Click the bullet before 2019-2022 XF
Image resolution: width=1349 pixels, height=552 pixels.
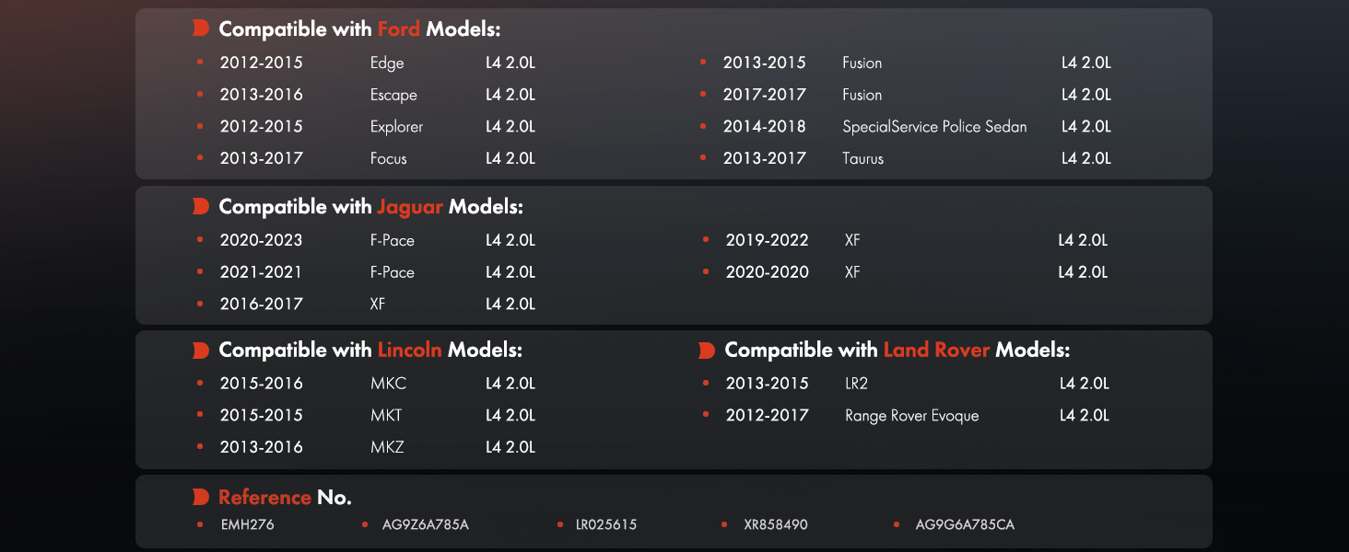706,240
